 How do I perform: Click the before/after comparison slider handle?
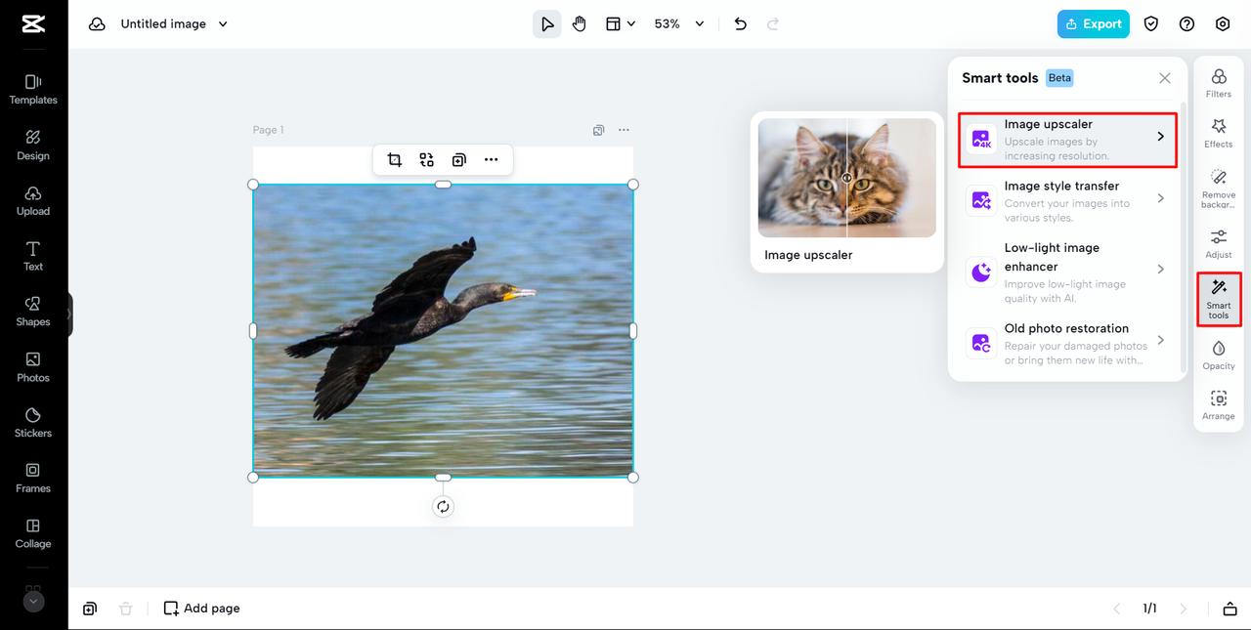click(x=847, y=178)
